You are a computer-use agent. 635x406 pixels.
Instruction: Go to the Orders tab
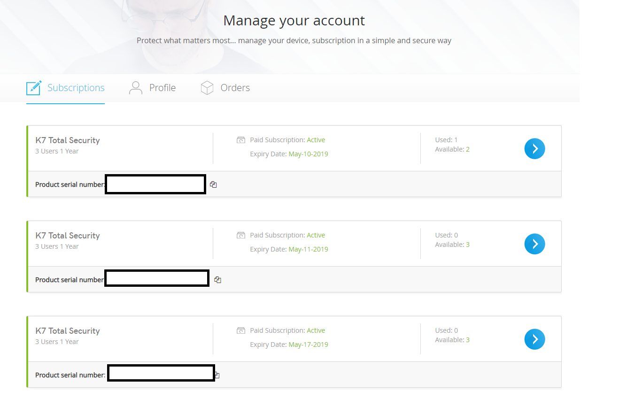[225, 88]
